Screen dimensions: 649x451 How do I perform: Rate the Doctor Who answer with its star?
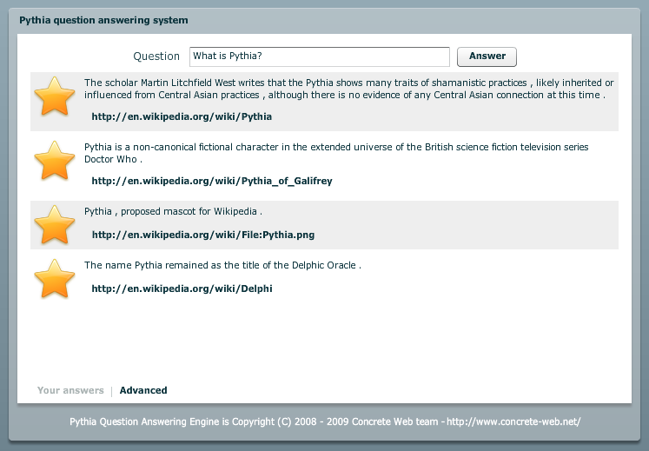coord(54,160)
